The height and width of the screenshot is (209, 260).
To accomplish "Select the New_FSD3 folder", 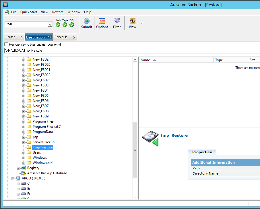I will coord(41,85).
